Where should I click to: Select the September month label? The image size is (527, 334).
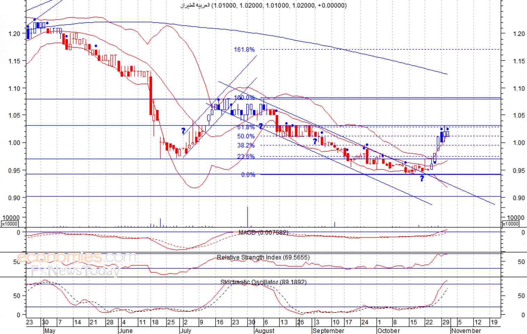328,331
